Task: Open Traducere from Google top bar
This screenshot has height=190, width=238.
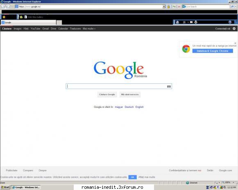Action: pyautogui.click(x=75, y=29)
